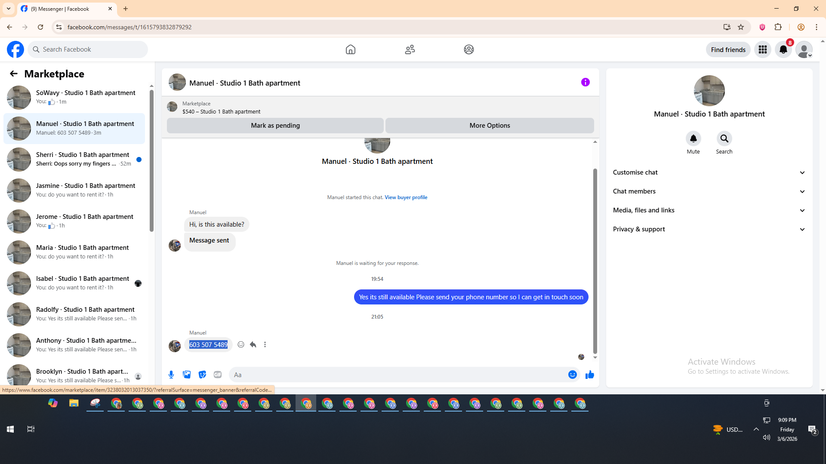Open Sherri conversation
Screen dimensions: 826x464
click(x=74, y=159)
